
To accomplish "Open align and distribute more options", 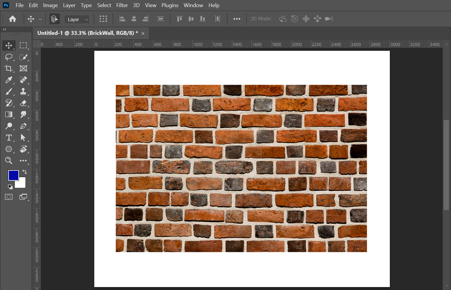I will pyautogui.click(x=237, y=19).
